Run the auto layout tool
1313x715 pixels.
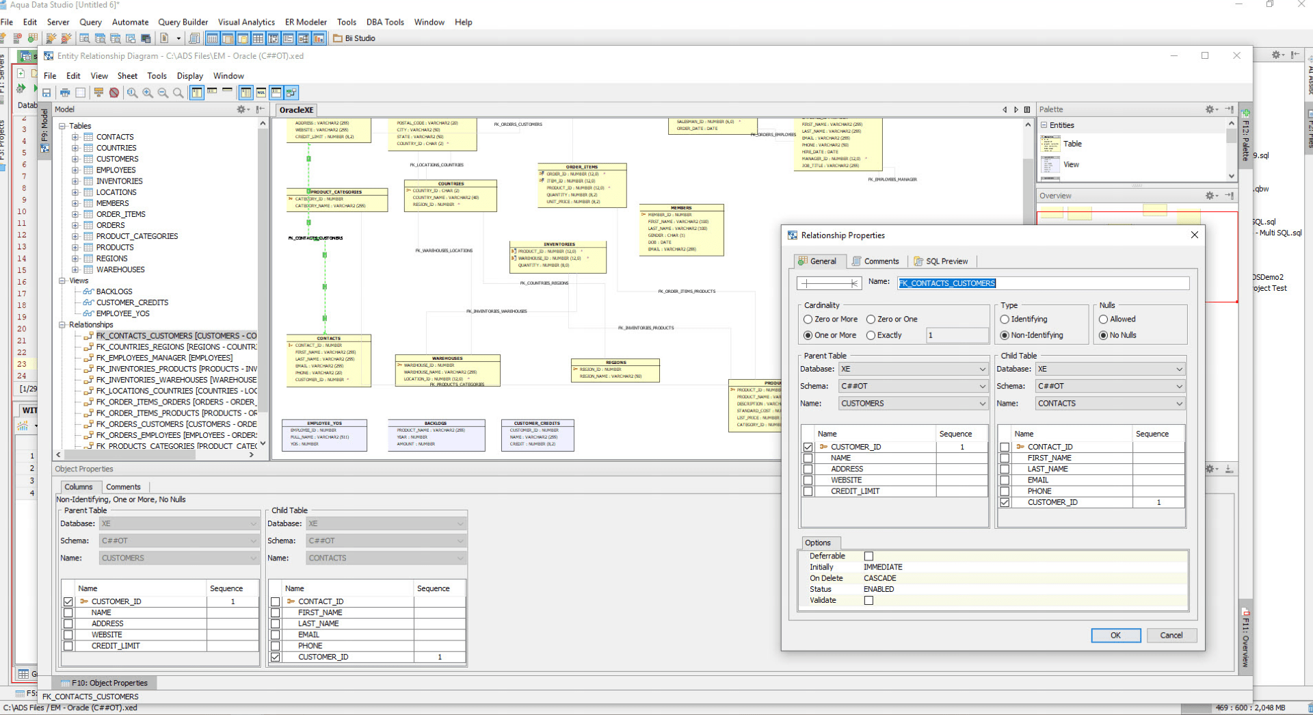[x=98, y=92]
